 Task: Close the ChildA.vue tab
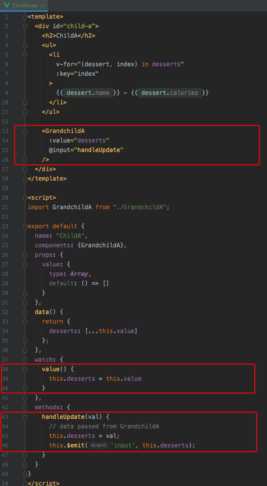(x=43, y=5)
